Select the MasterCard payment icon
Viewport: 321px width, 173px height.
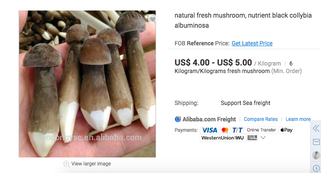(x=225, y=130)
